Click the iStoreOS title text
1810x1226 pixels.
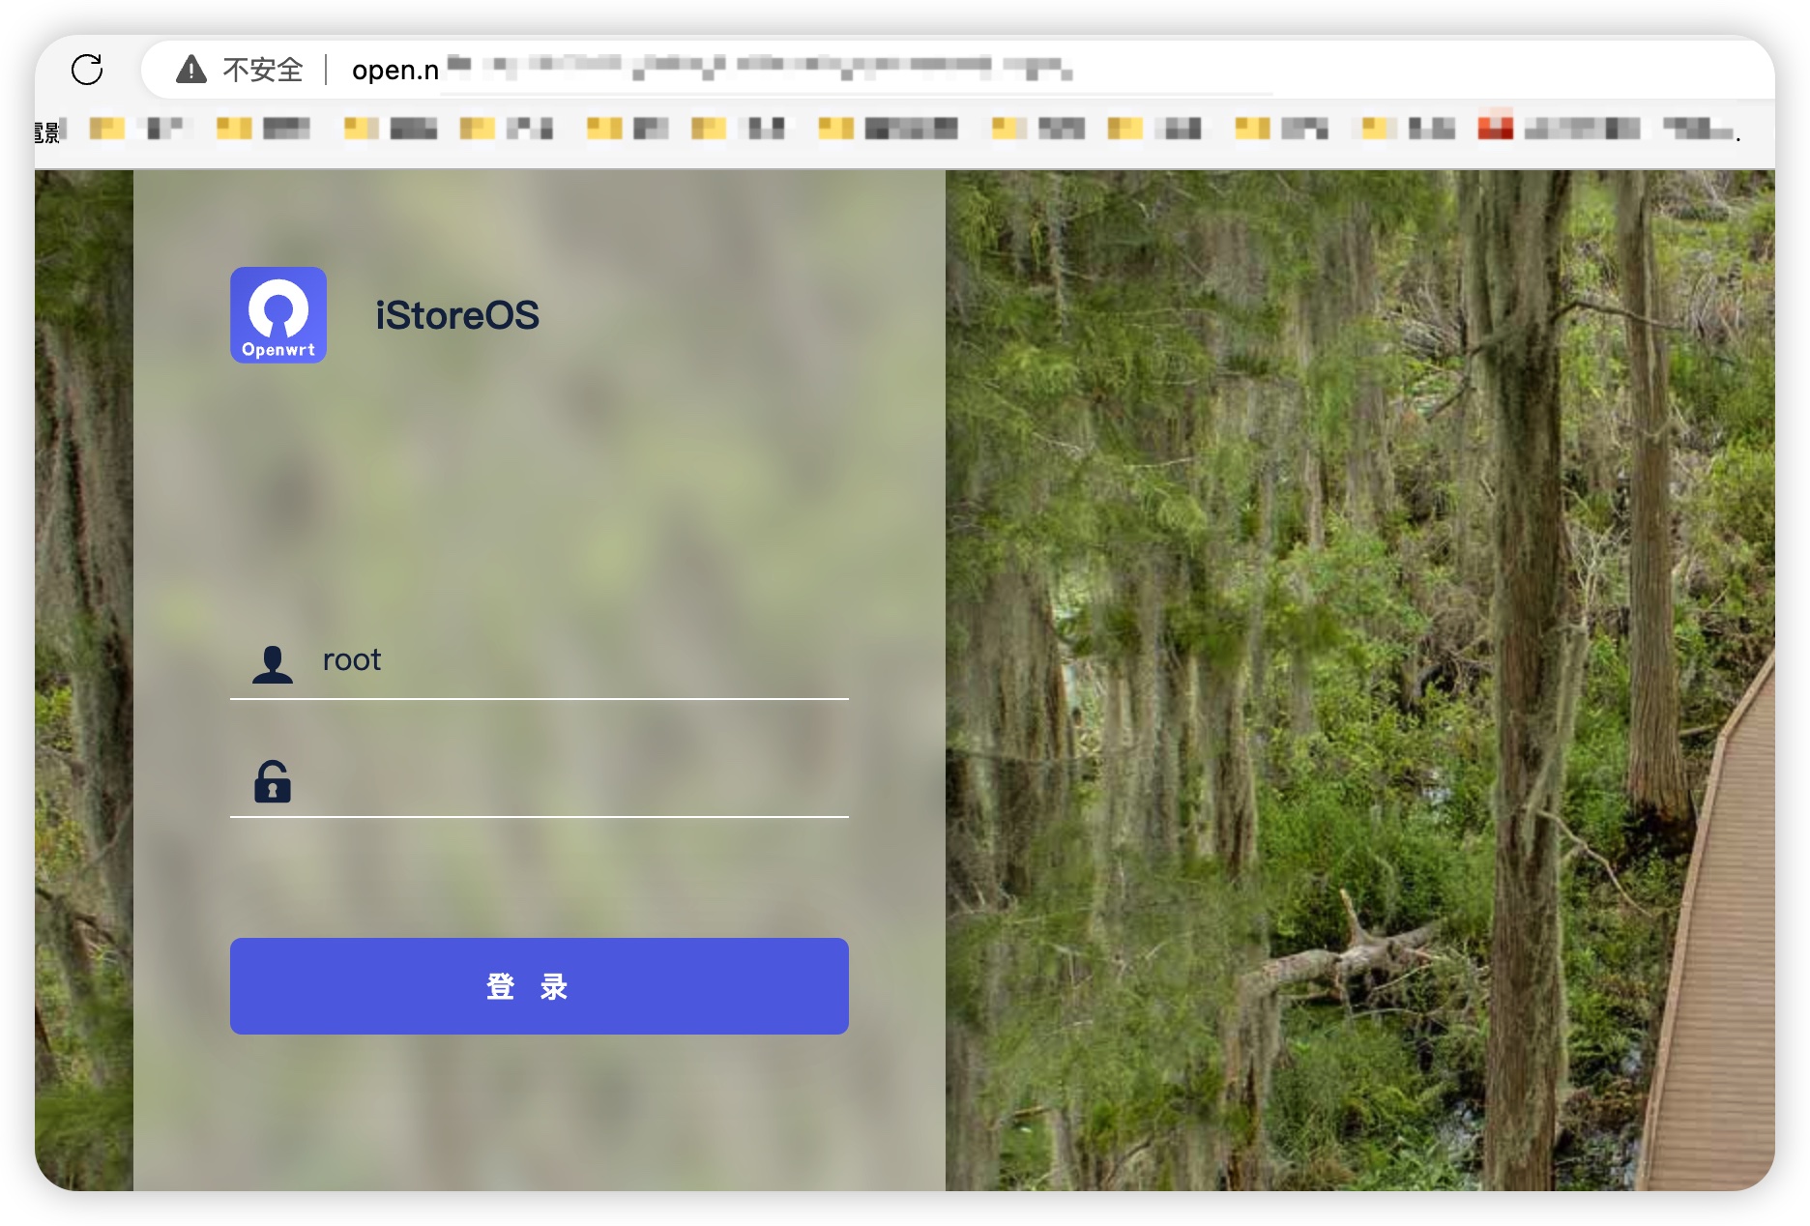pos(457,315)
